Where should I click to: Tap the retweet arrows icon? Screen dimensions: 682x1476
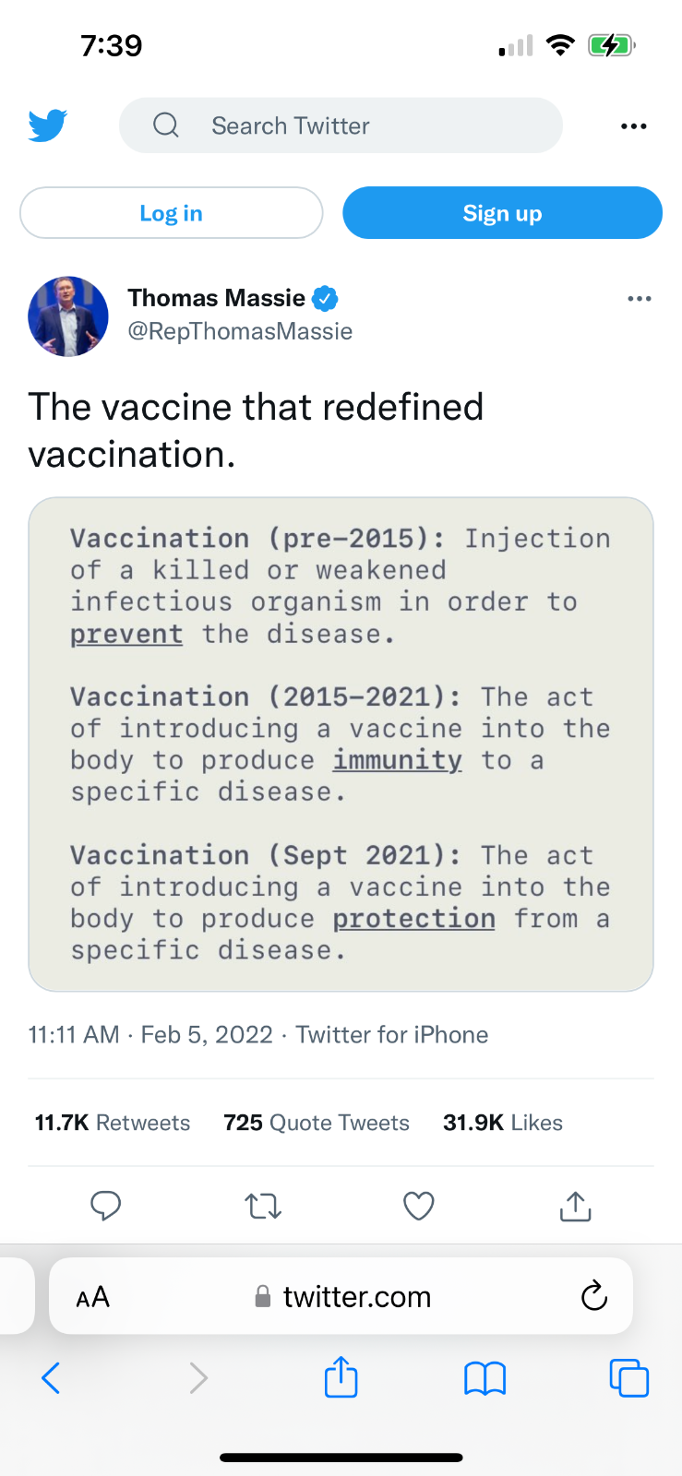[263, 1206]
